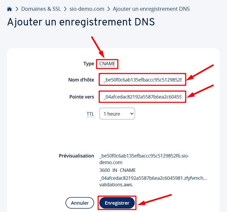Open the TTL dropdown showing 1 heure
Viewport: 227px width, 212px height.
click(x=117, y=113)
